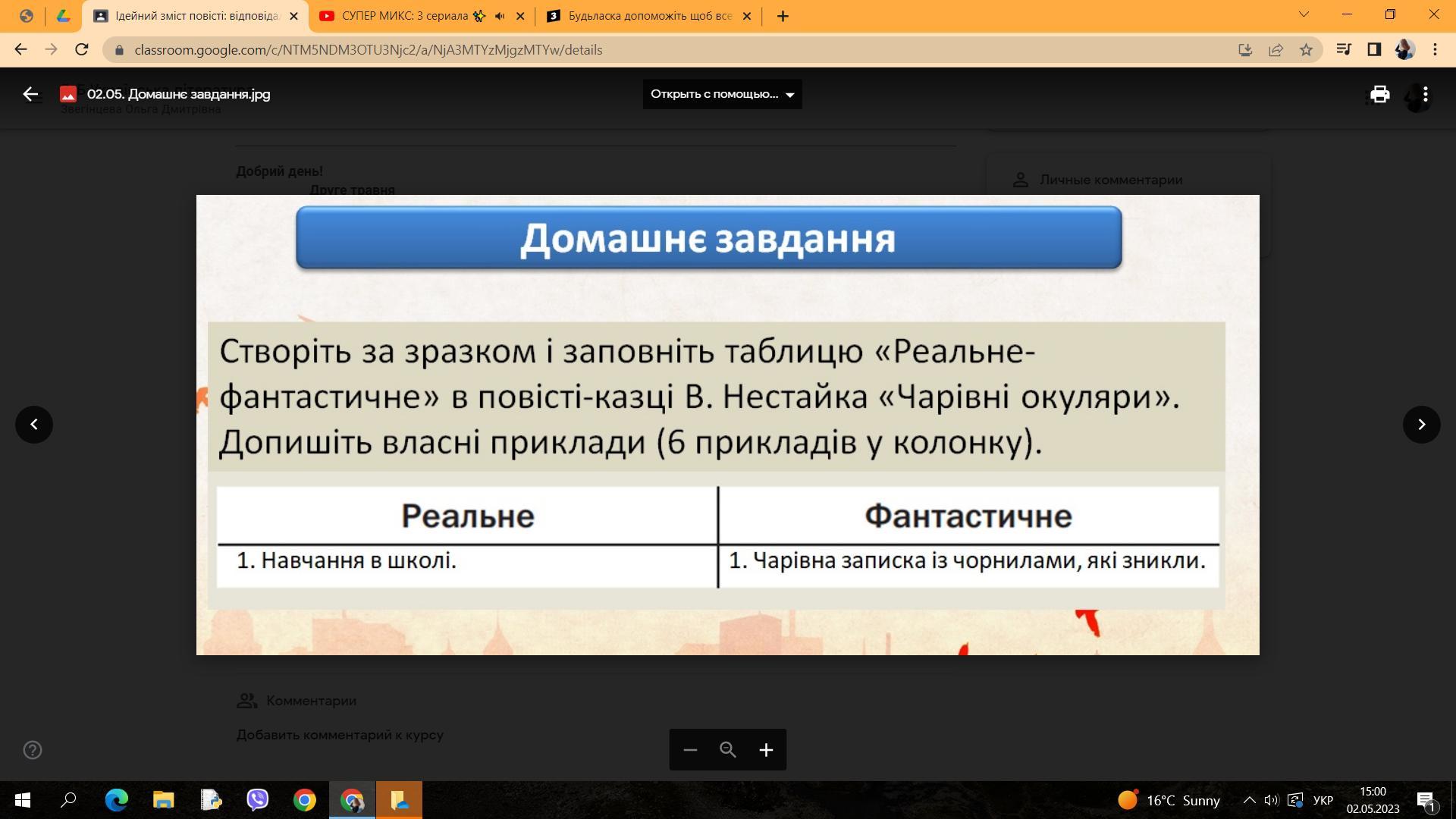This screenshot has width=1456, height=819.
Task: Show hidden system tray icons
Action: coord(1249,800)
